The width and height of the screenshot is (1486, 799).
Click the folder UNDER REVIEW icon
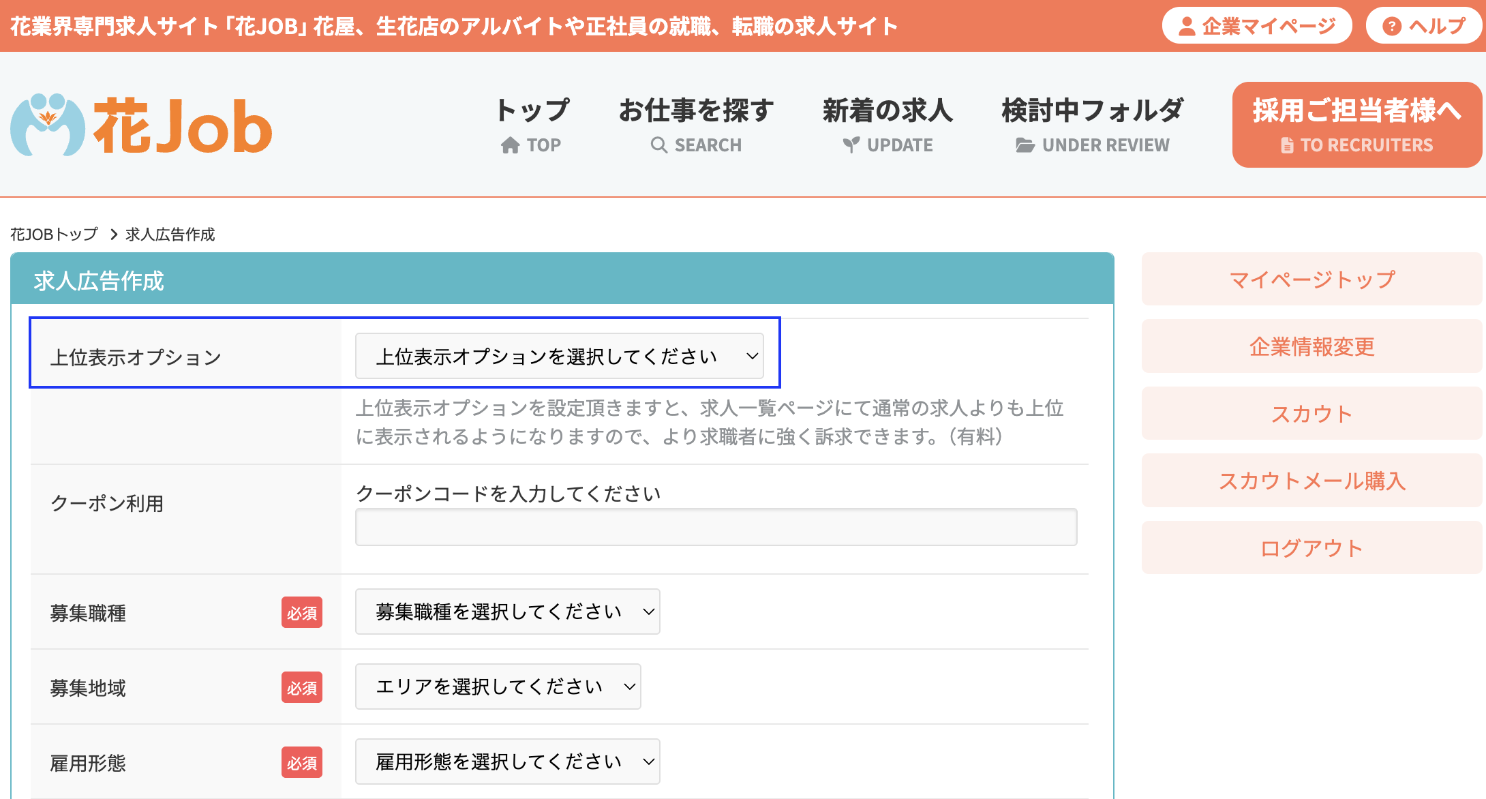(1025, 145)
